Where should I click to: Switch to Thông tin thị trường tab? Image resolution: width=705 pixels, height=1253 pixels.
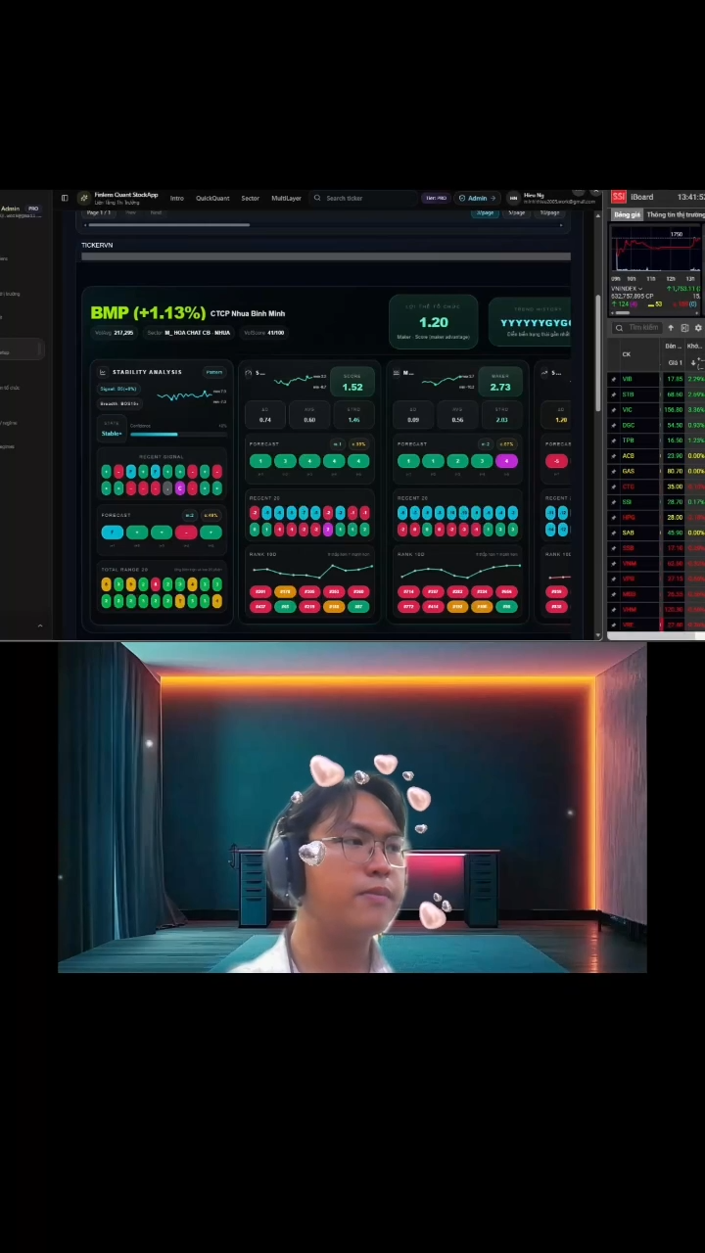click(676, 214)
